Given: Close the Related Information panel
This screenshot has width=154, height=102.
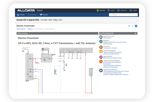Looking at the screenshot, I should pyautogui.click(x=136, y=33).
